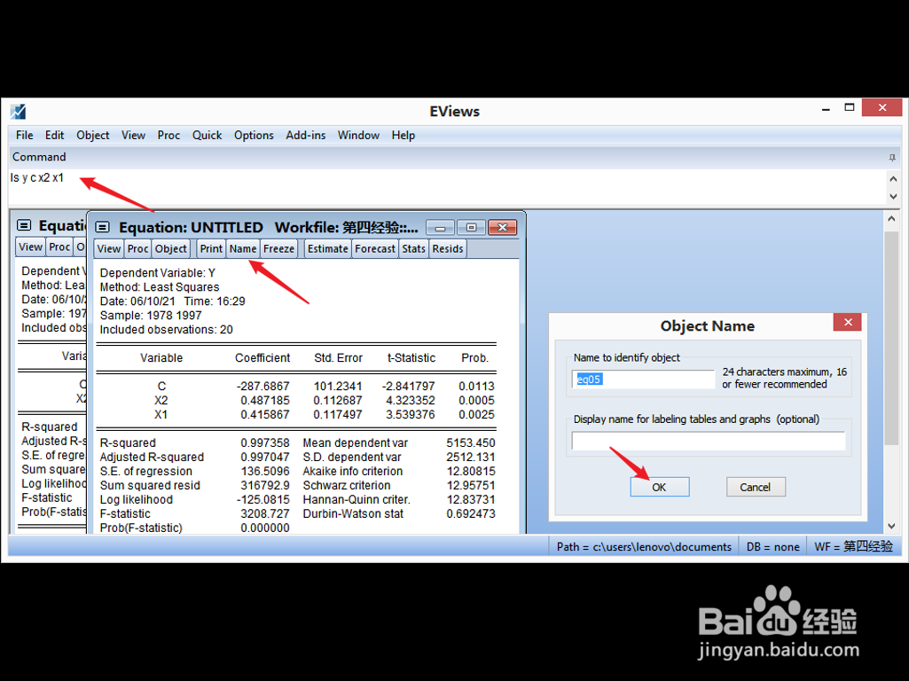Click workspace scrollbar down arrow

pyautogui.click(x=891, y=526)
